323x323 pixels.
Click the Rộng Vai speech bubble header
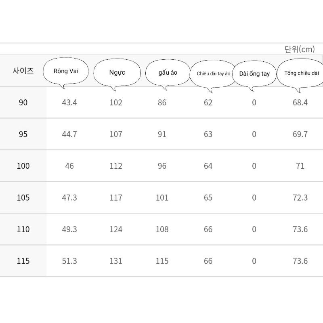coord(66,71)
